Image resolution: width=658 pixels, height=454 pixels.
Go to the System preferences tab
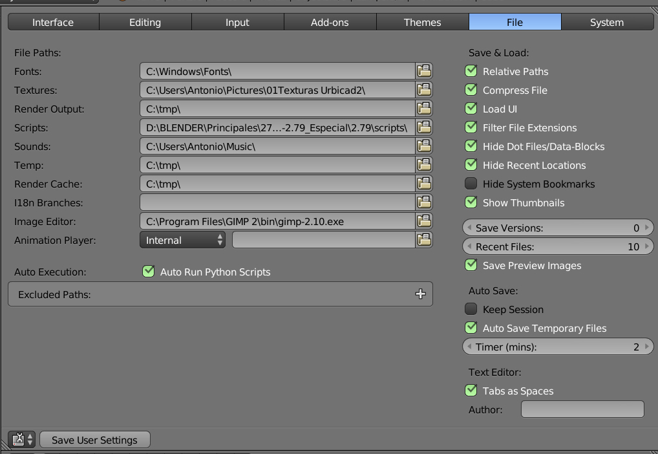coord(607,22)
